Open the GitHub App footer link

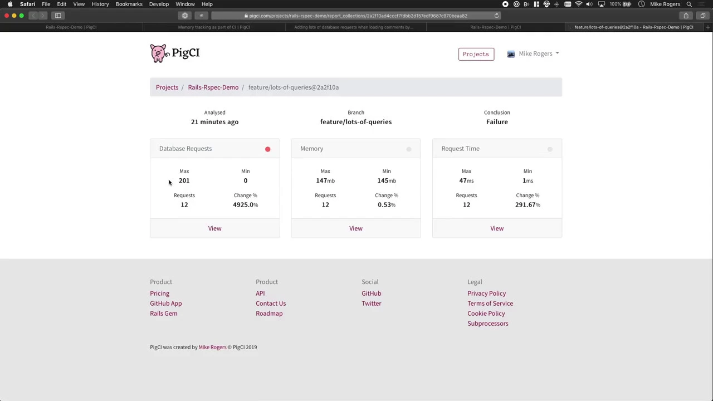[165, 304]
